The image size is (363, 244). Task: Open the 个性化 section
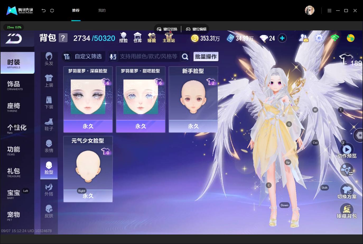pos(17,129)
